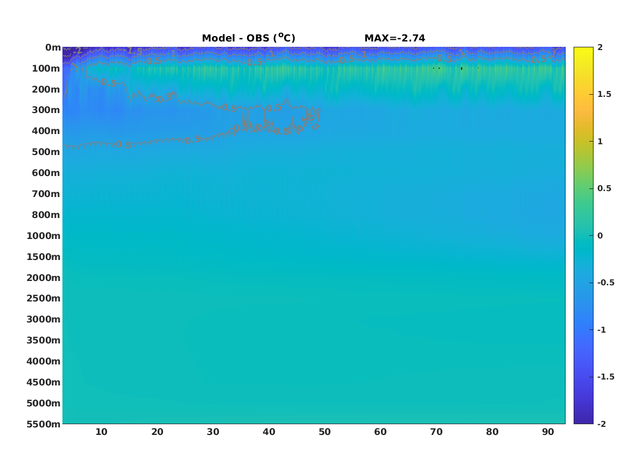Screen dimensions: 628x471
Task: Choose the "700m" depth axis label
Action: pos(46,194)
